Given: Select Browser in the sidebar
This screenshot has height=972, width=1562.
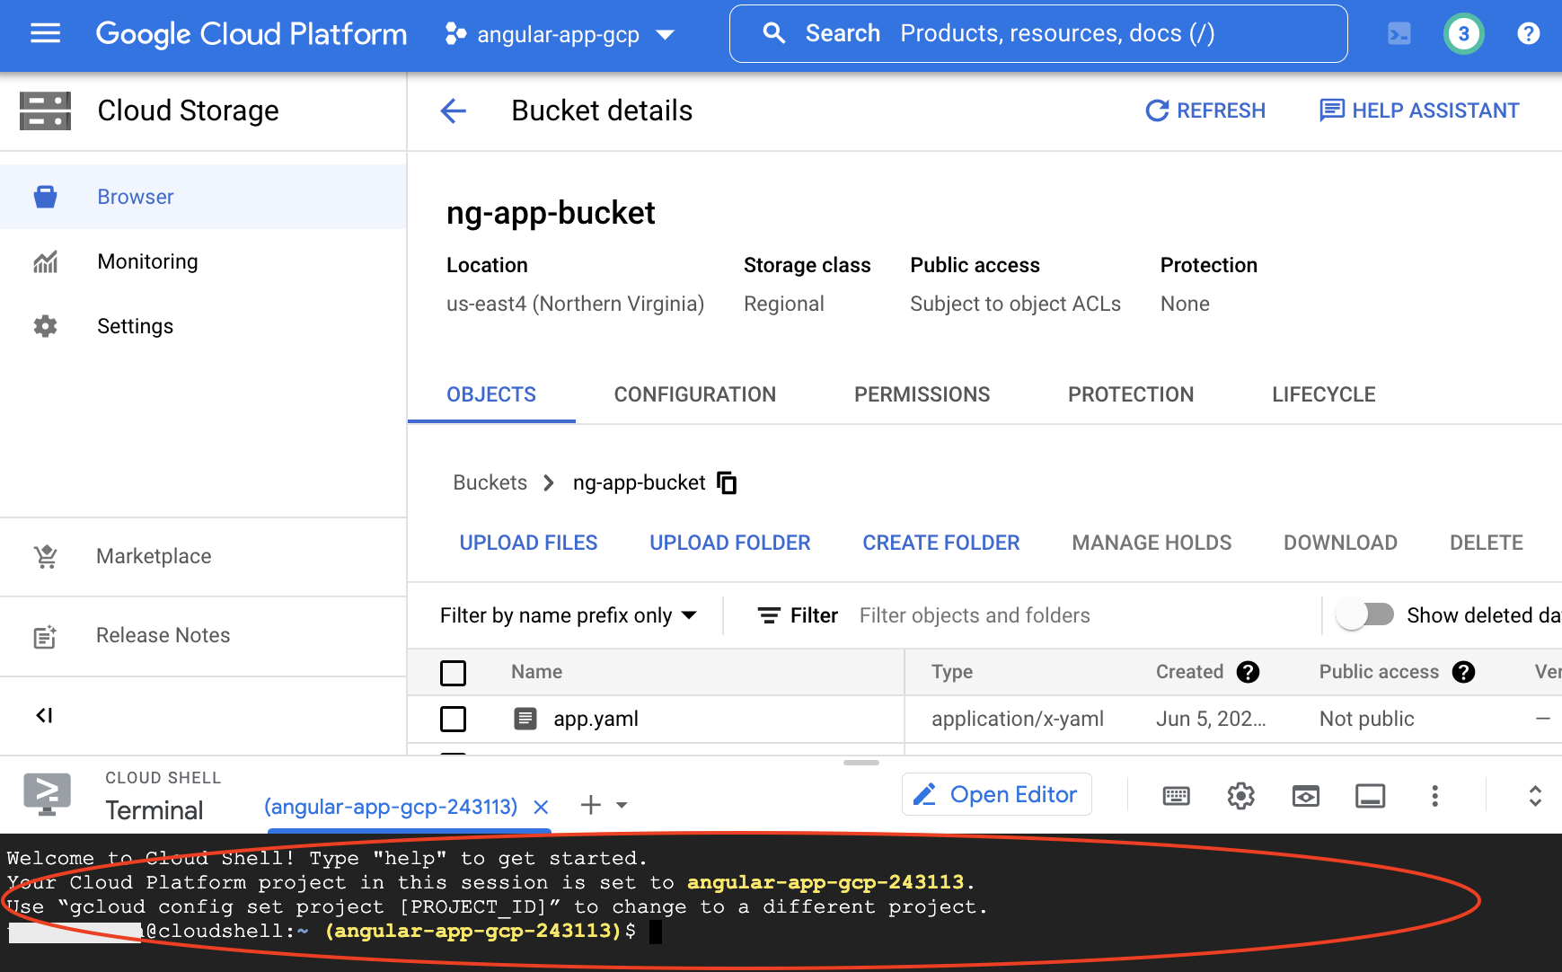Looking at the screenshot, I should pos(203,197).
